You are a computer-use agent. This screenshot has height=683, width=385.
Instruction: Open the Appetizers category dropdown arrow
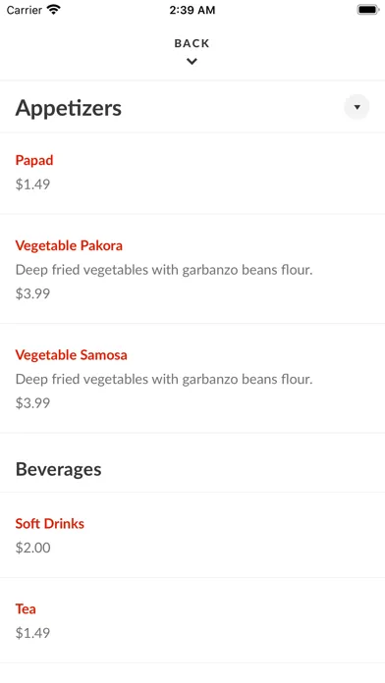coord(357,107)
